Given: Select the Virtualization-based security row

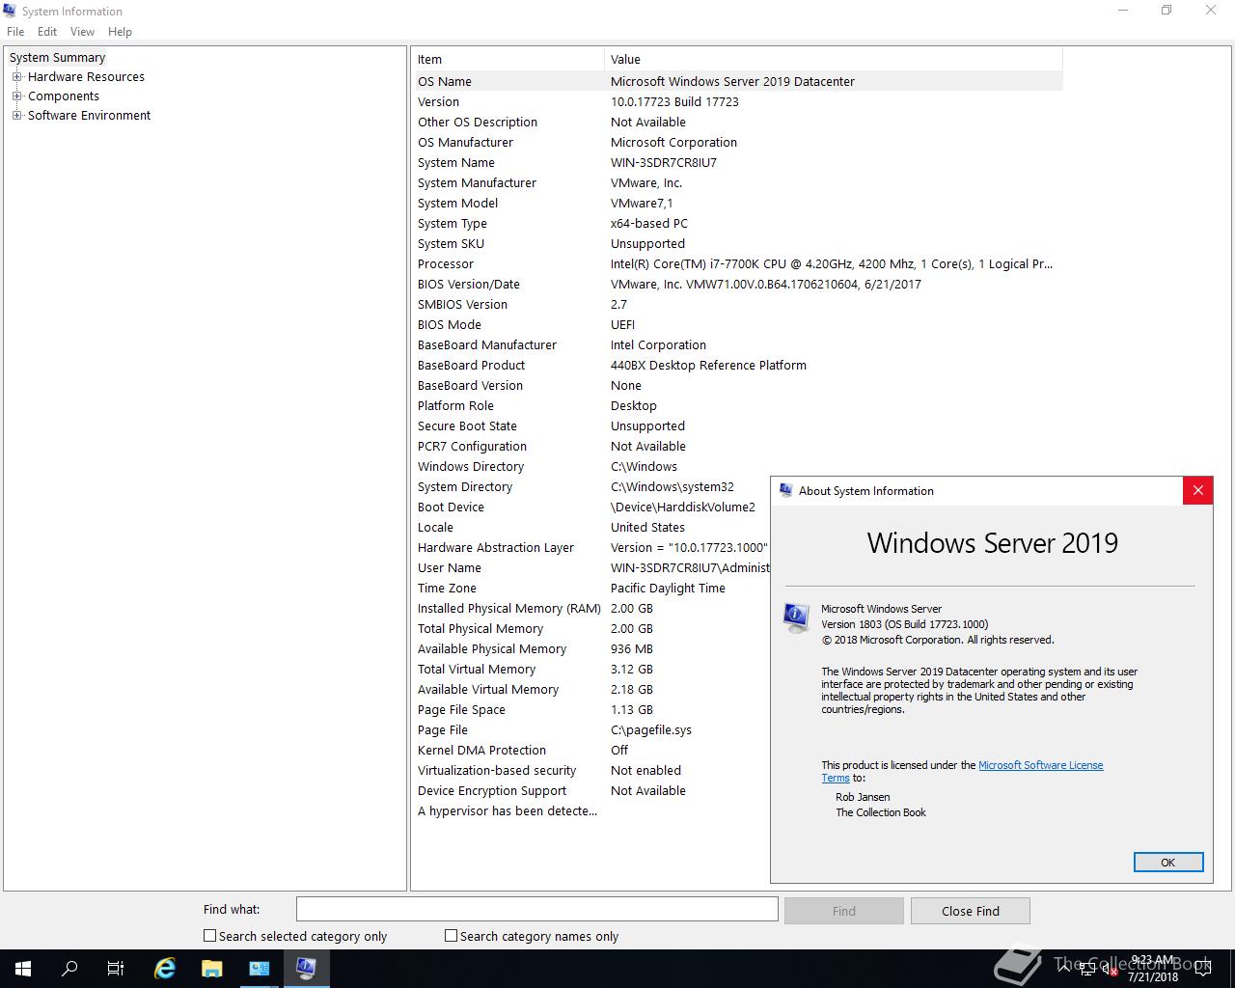Looking at the screenshot, I should pyautogui.click(x=592, y=770).
